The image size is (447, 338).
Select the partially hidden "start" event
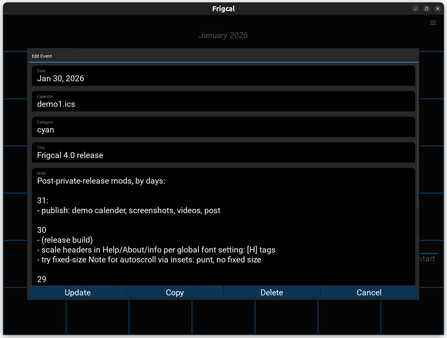tap(427, 259)
